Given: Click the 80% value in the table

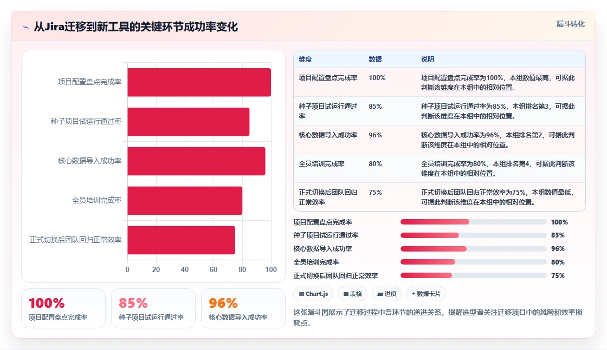Looking at the screenshot, I should (x=375, y=163).
